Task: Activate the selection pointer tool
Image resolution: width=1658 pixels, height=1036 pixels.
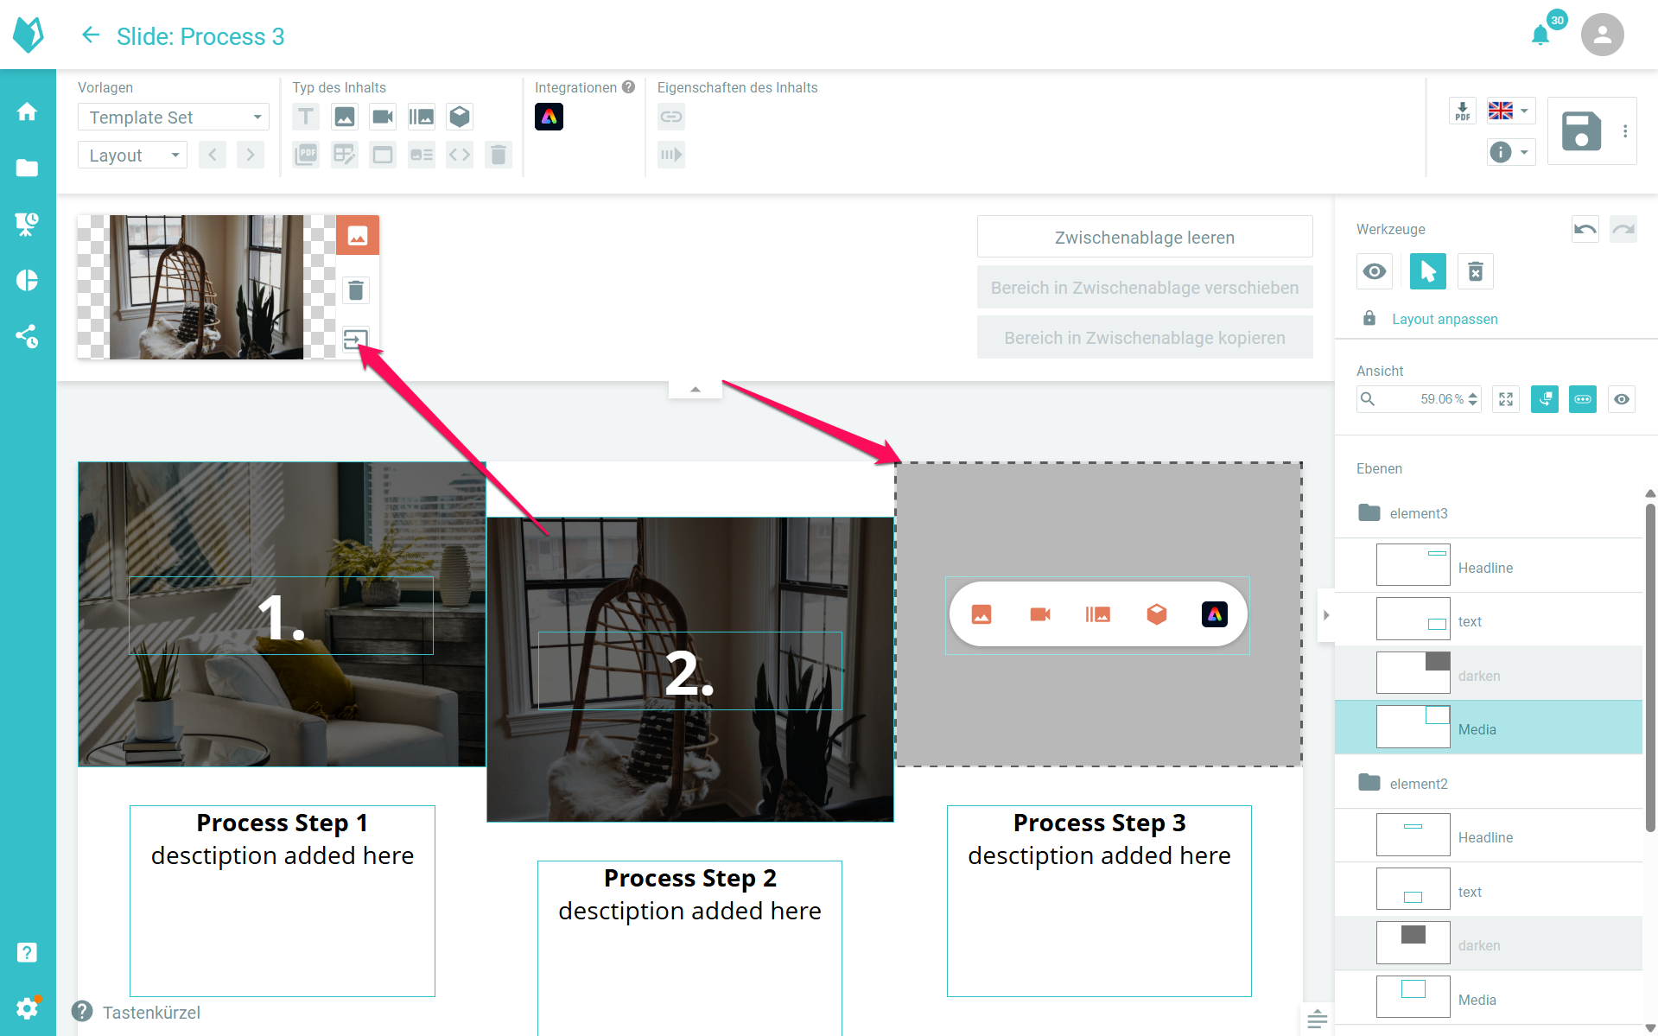Action: point(1427,272)
